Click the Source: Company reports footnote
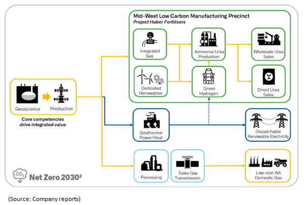This screenshot has height=205, width=304. (43, 198)
